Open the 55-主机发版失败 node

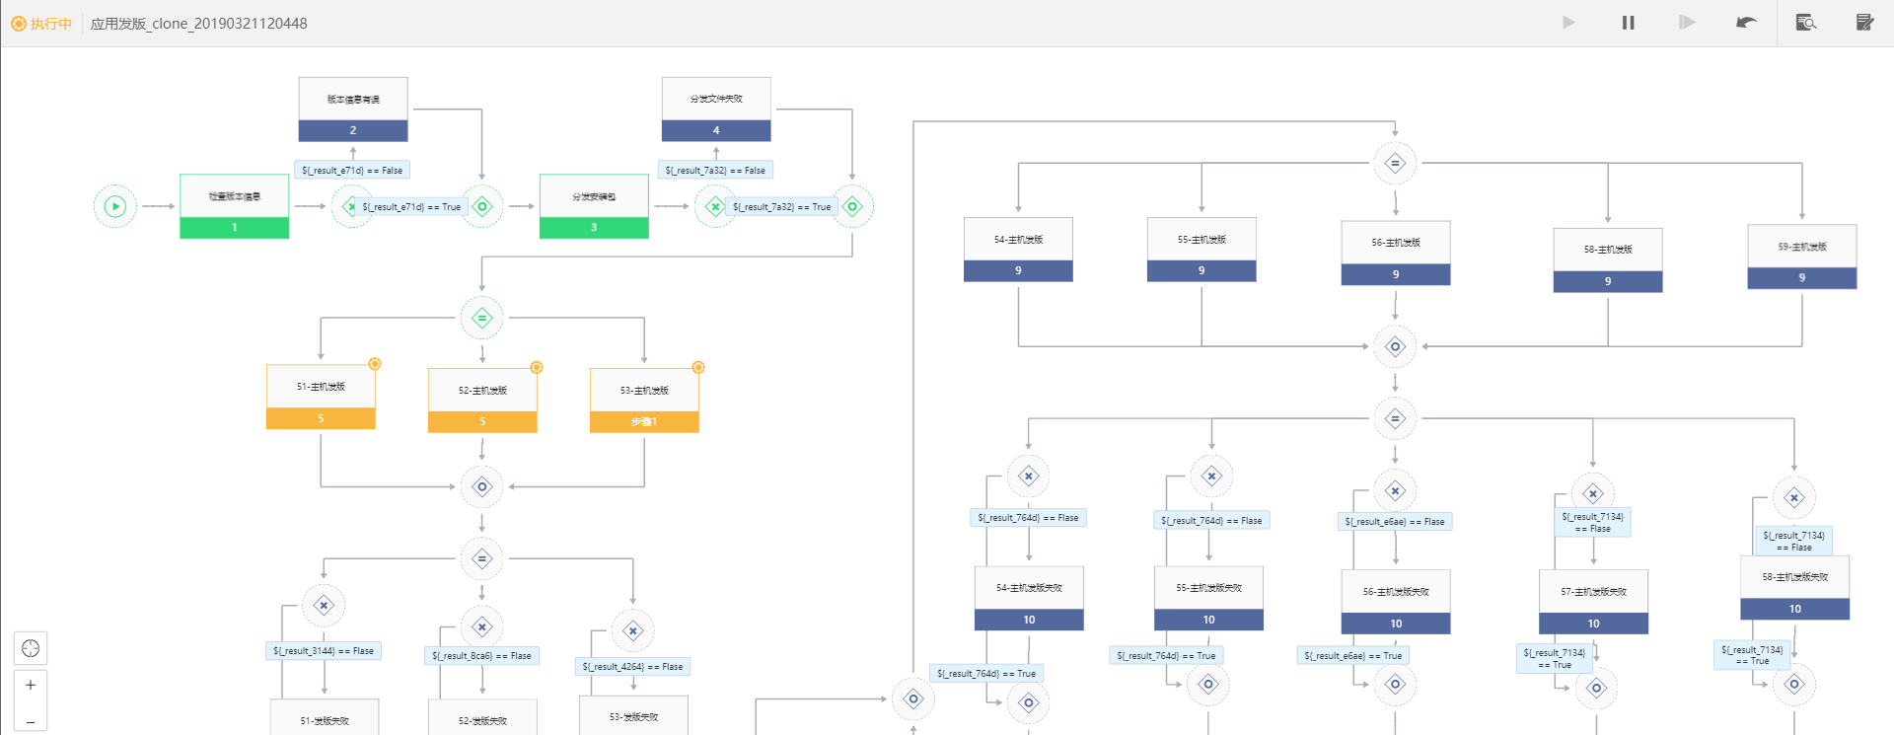pos(1208,598)
